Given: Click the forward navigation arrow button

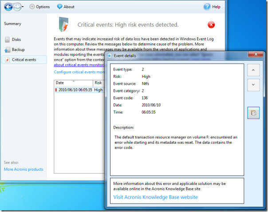Looking at the screenshot, I should click(17, 7).
